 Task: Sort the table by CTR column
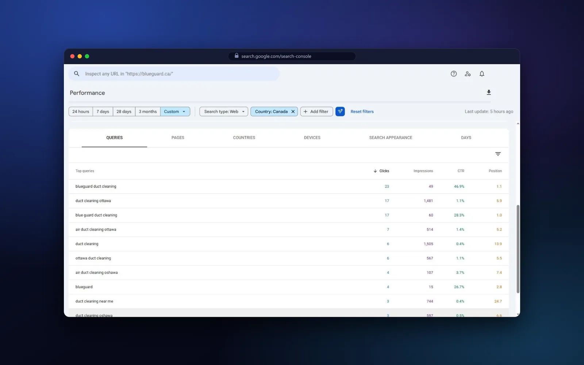(x=461, y=171)
